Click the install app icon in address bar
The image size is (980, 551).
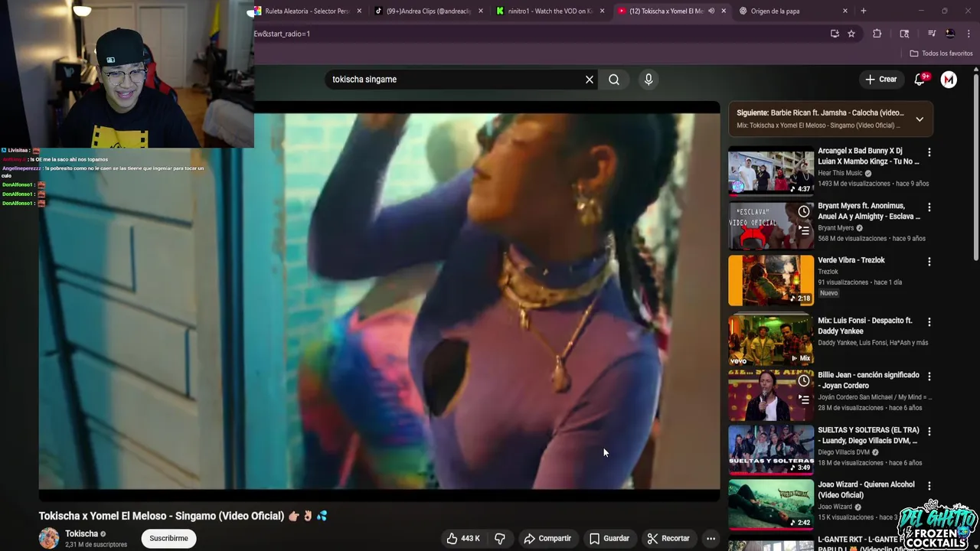pyautogui.click(x=835, y=34)
